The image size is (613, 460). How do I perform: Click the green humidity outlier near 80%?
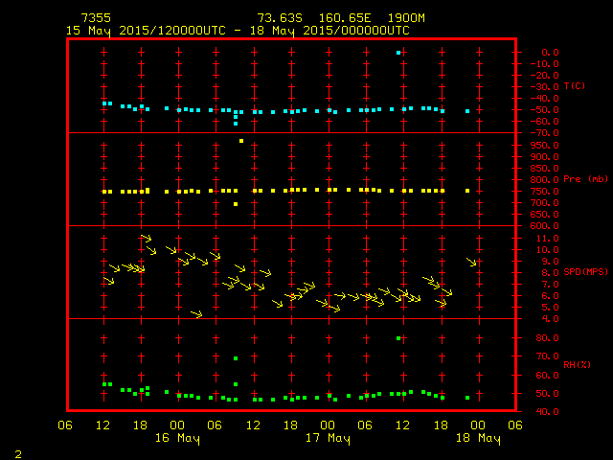[397, 337]
